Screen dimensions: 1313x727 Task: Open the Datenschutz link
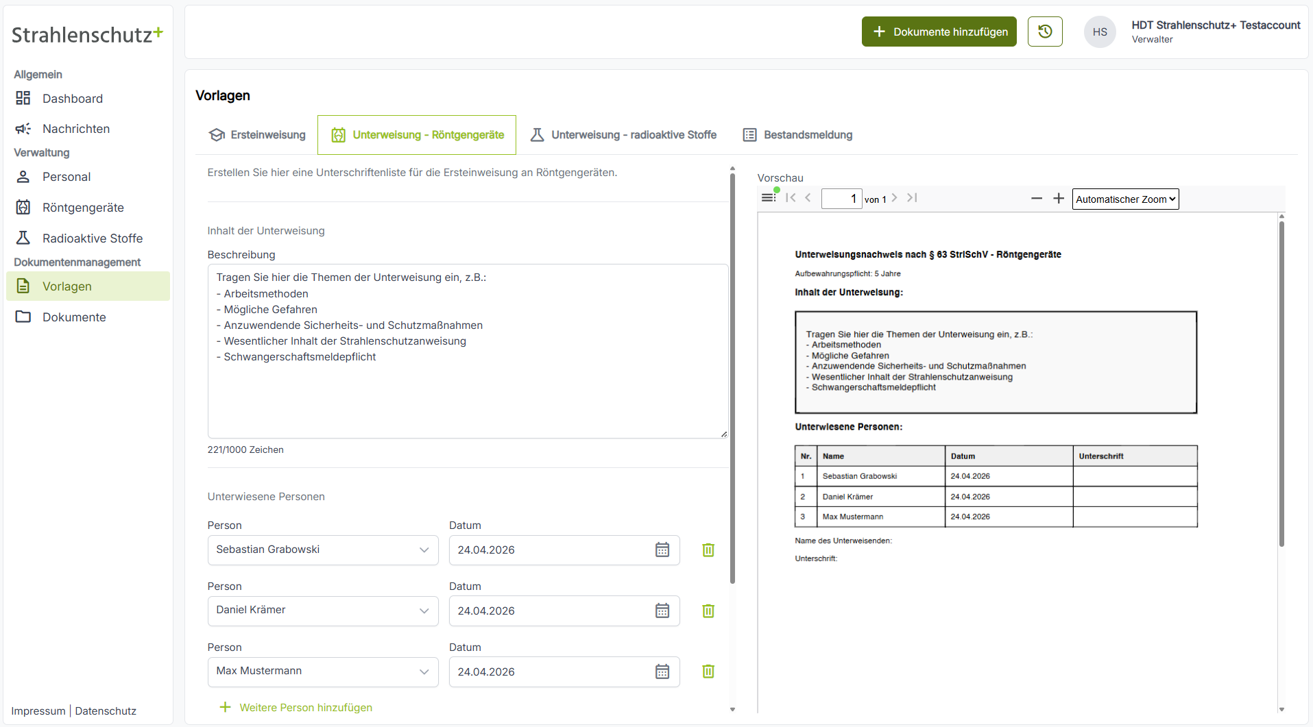tap(106, 711)
